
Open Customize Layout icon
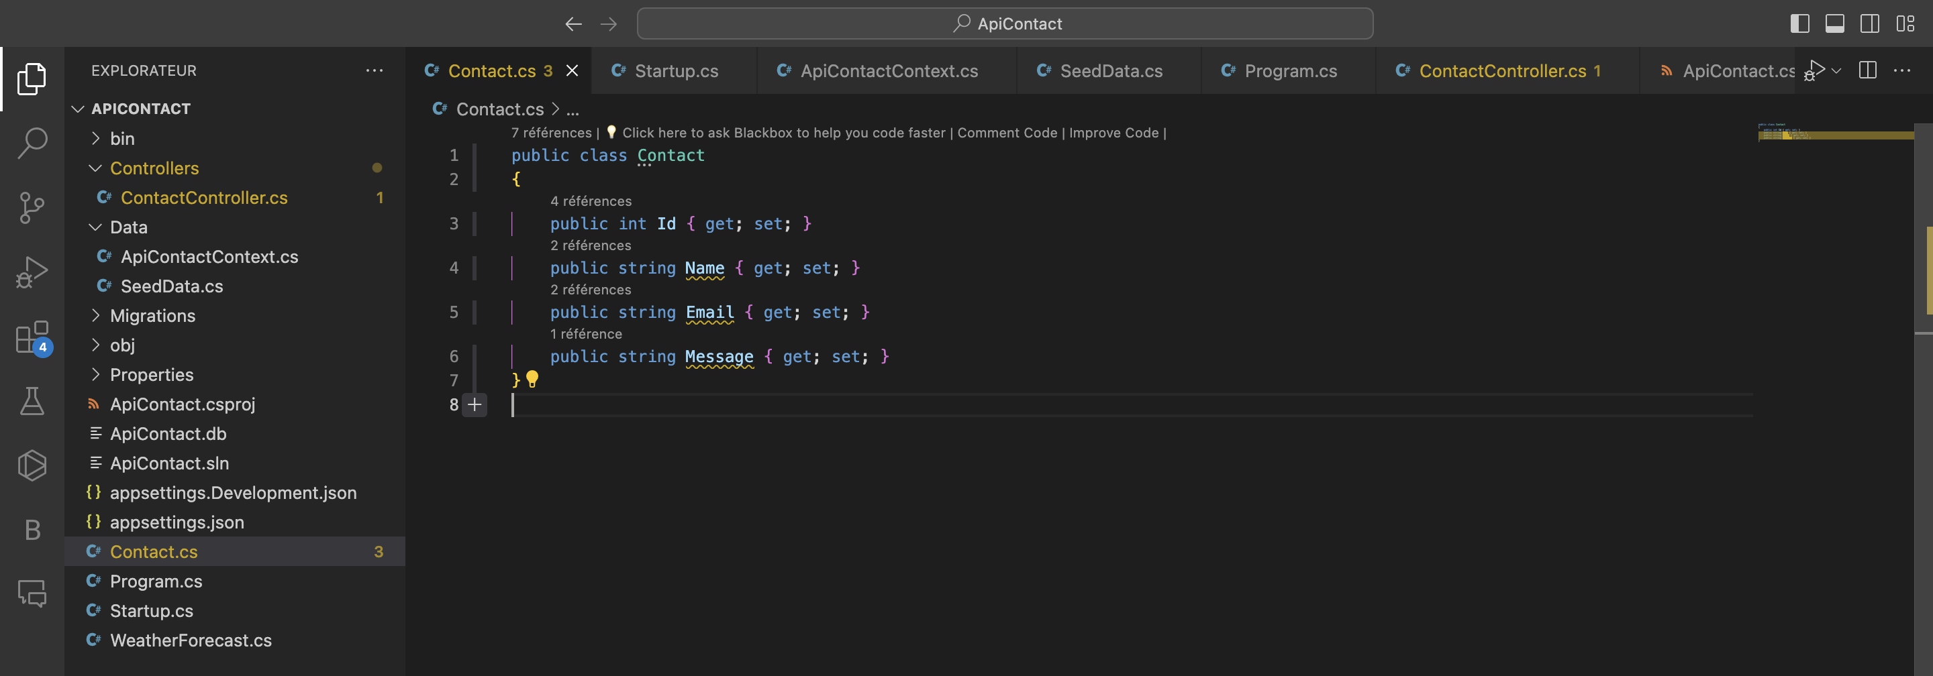click(x=1905, y=24)
